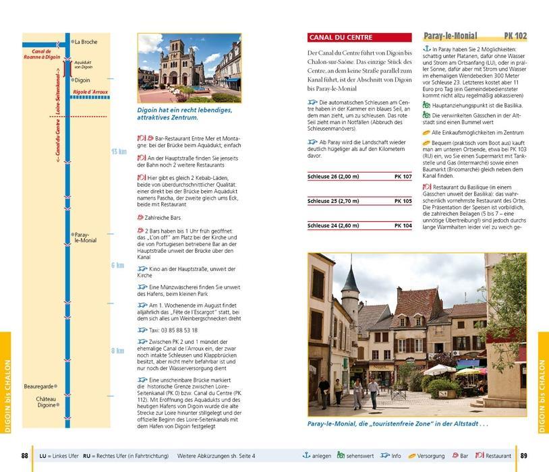Click the blue 'Info' legend icon
This screenshot has width=549, height=472.
coord(384,456)
